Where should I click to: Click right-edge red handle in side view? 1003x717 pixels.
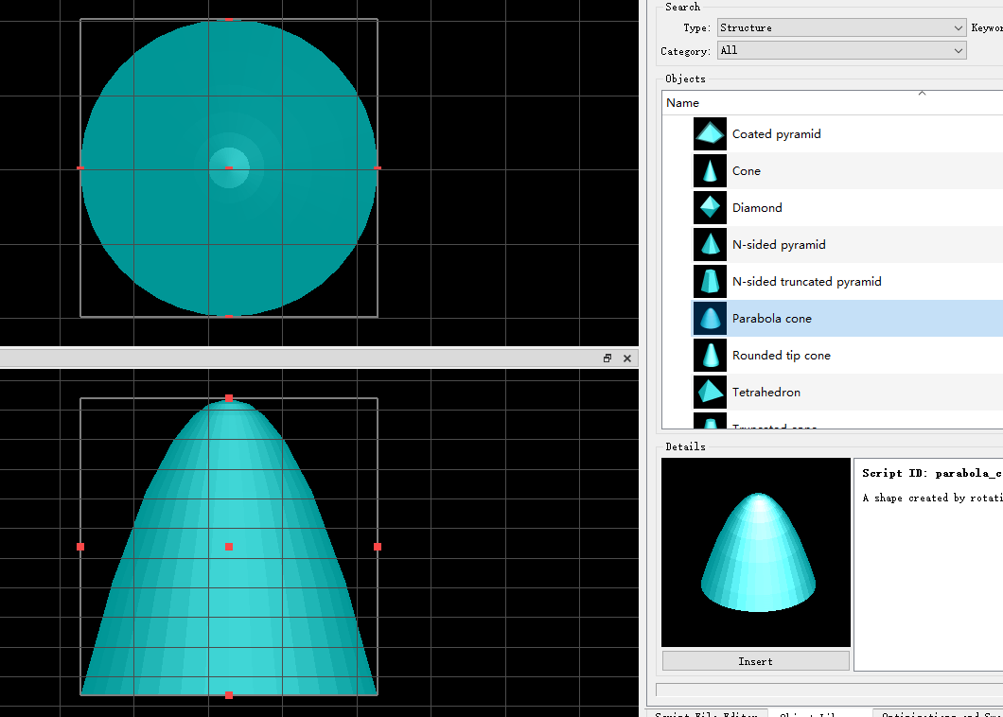pos(378,547)
